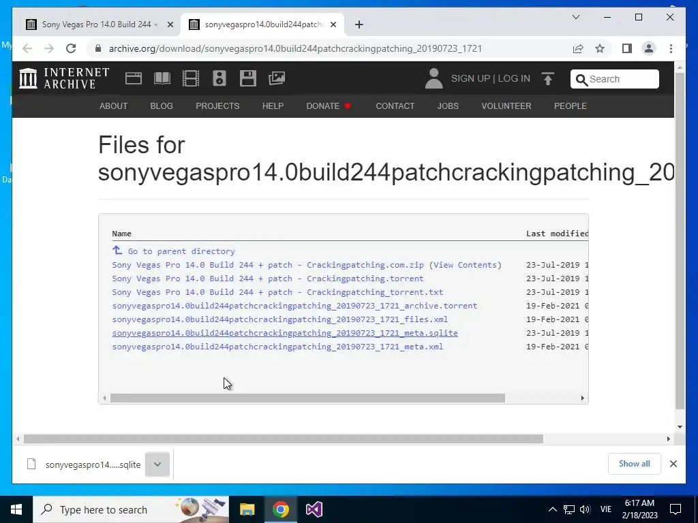
Task: Close the downloads bar
Action: [x=673, y=464]
